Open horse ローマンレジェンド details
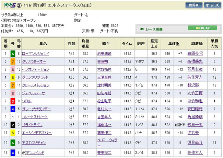Viewport: 223px width, 158px height. point(35,54)
